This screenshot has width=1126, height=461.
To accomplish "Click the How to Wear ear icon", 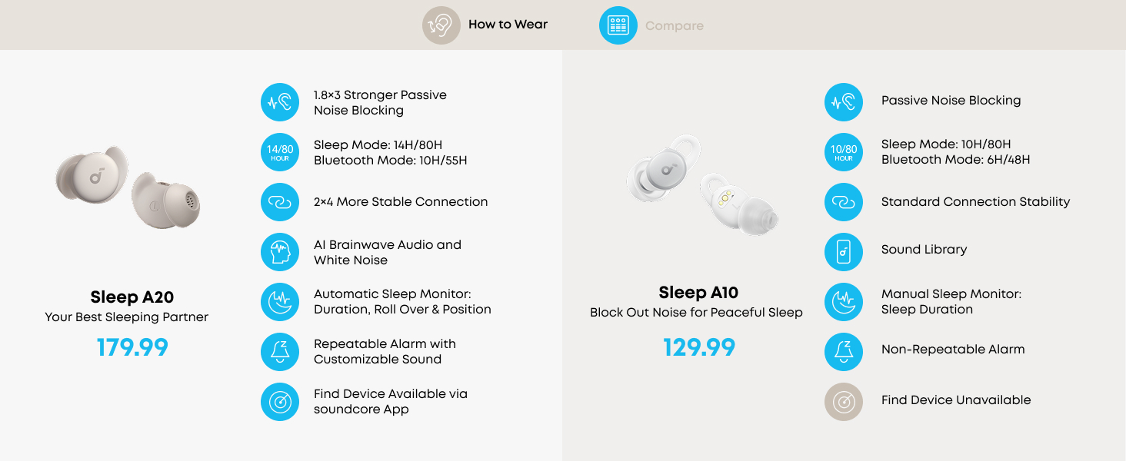I will click(441, 25).
